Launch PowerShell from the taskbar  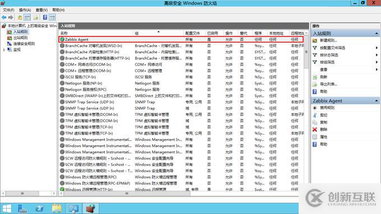click(x=40, y=208)
